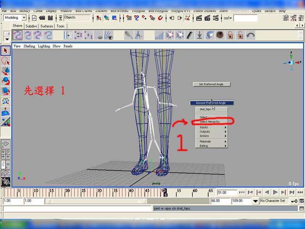Click the curved undo arrow shelf icon
305x229 pixels.
(x=250, y=35)
